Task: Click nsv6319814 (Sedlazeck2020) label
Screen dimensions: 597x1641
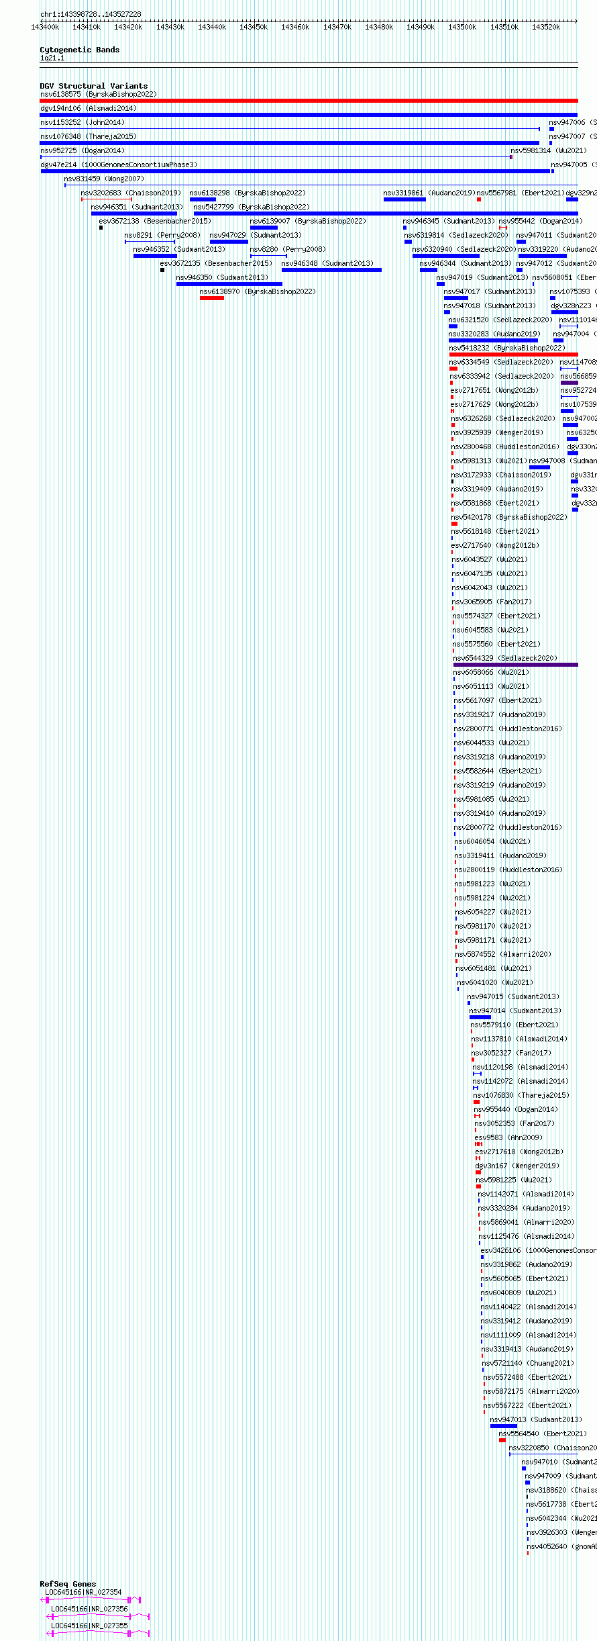Action: tap(456, 235)
